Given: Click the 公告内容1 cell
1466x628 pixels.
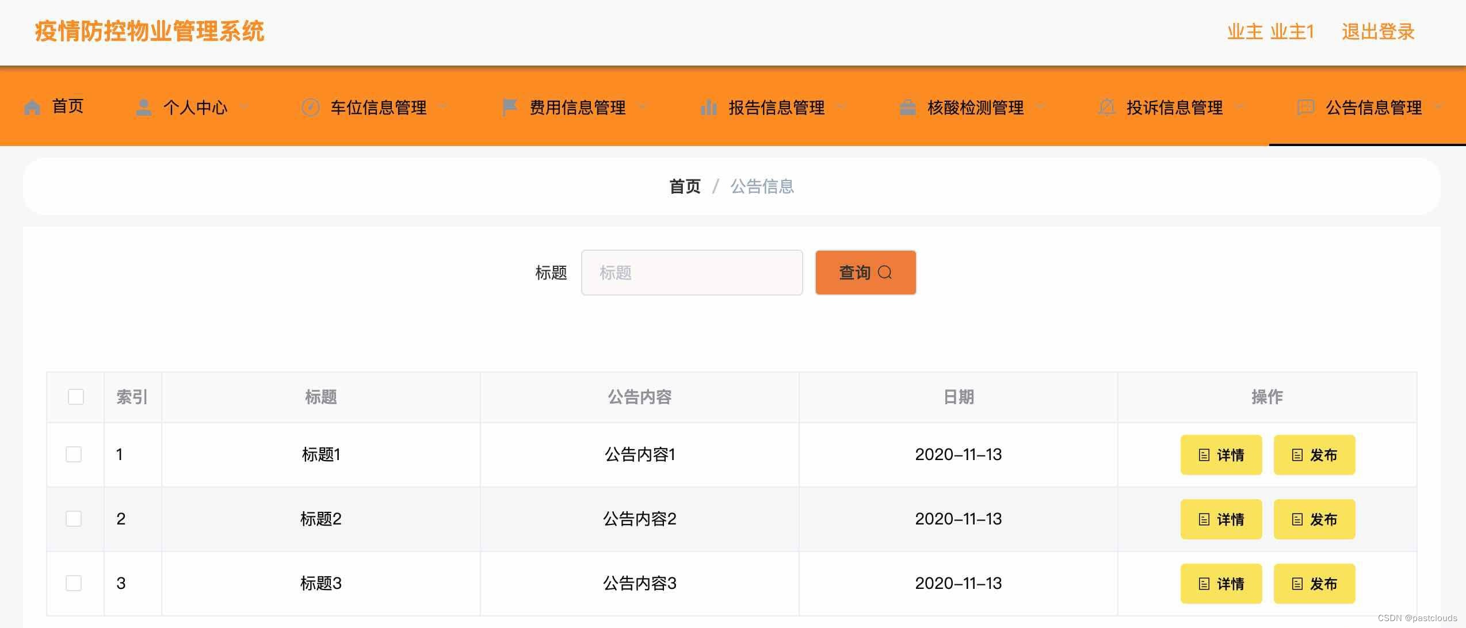Looking at the screenshot, I should click(x=640, y=454).
